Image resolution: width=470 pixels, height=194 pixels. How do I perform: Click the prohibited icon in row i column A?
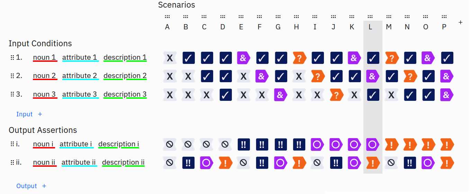[x=170, y=144]
